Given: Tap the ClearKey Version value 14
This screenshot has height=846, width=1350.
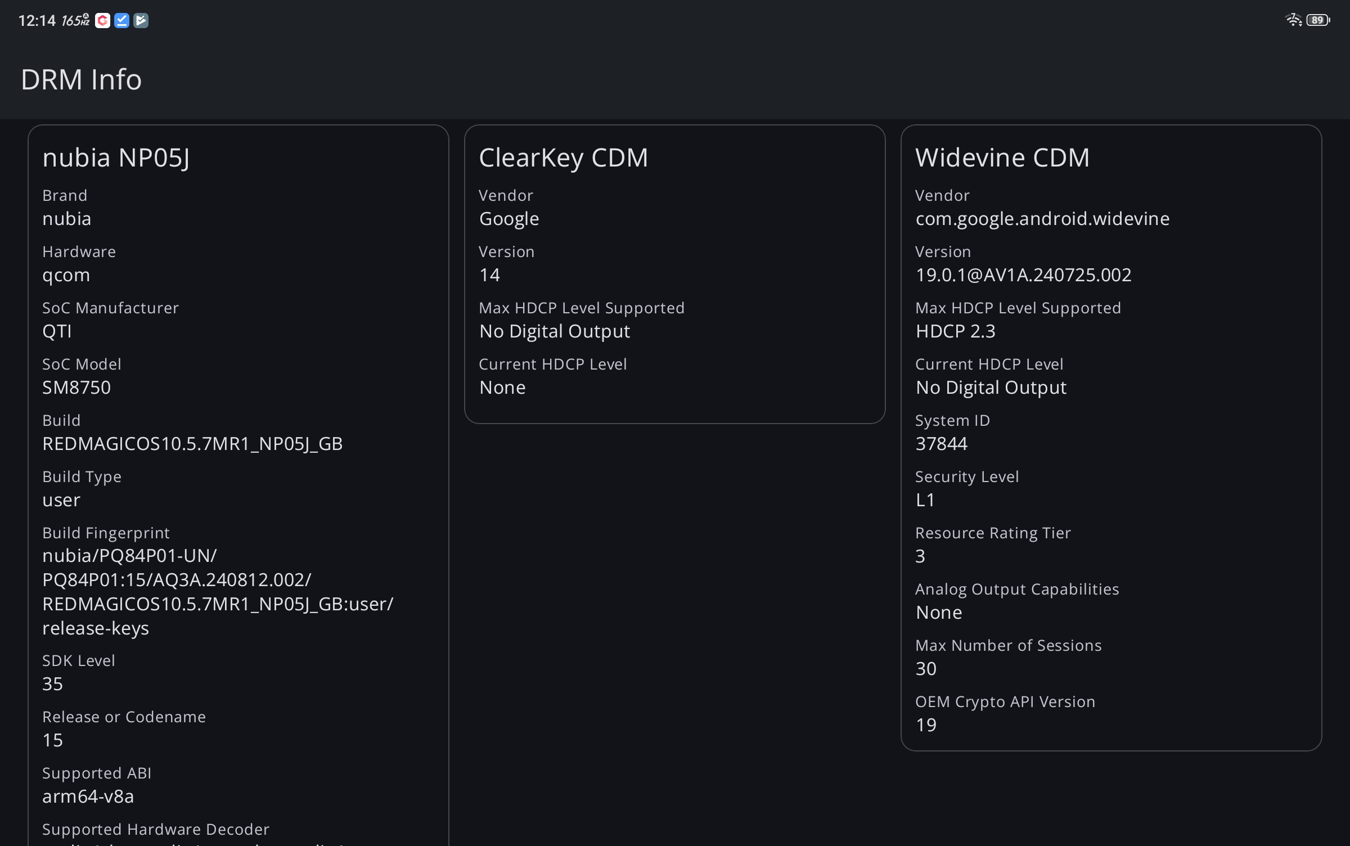Looking at the screenshot, I should pyautogui.click(x=489, y=275).
